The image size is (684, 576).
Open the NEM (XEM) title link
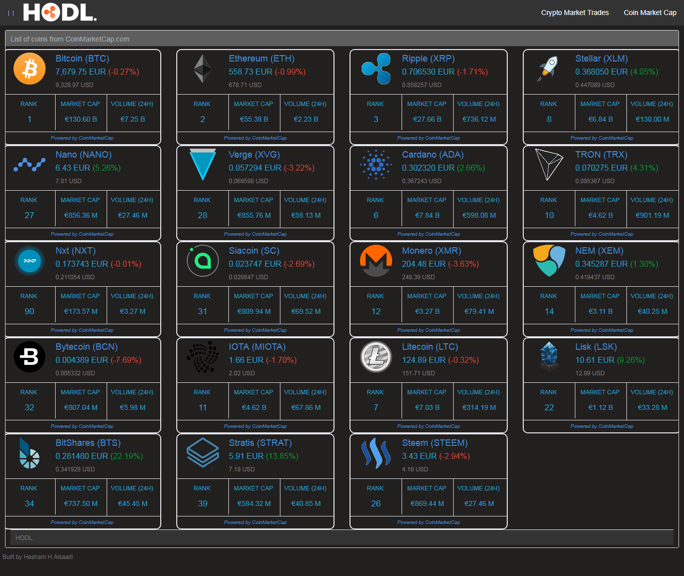click(599, 251)
